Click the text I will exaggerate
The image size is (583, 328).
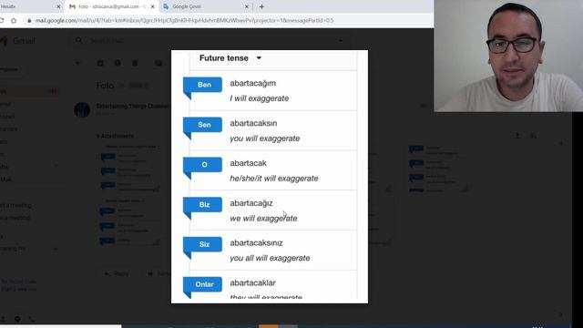pos(259,98)
